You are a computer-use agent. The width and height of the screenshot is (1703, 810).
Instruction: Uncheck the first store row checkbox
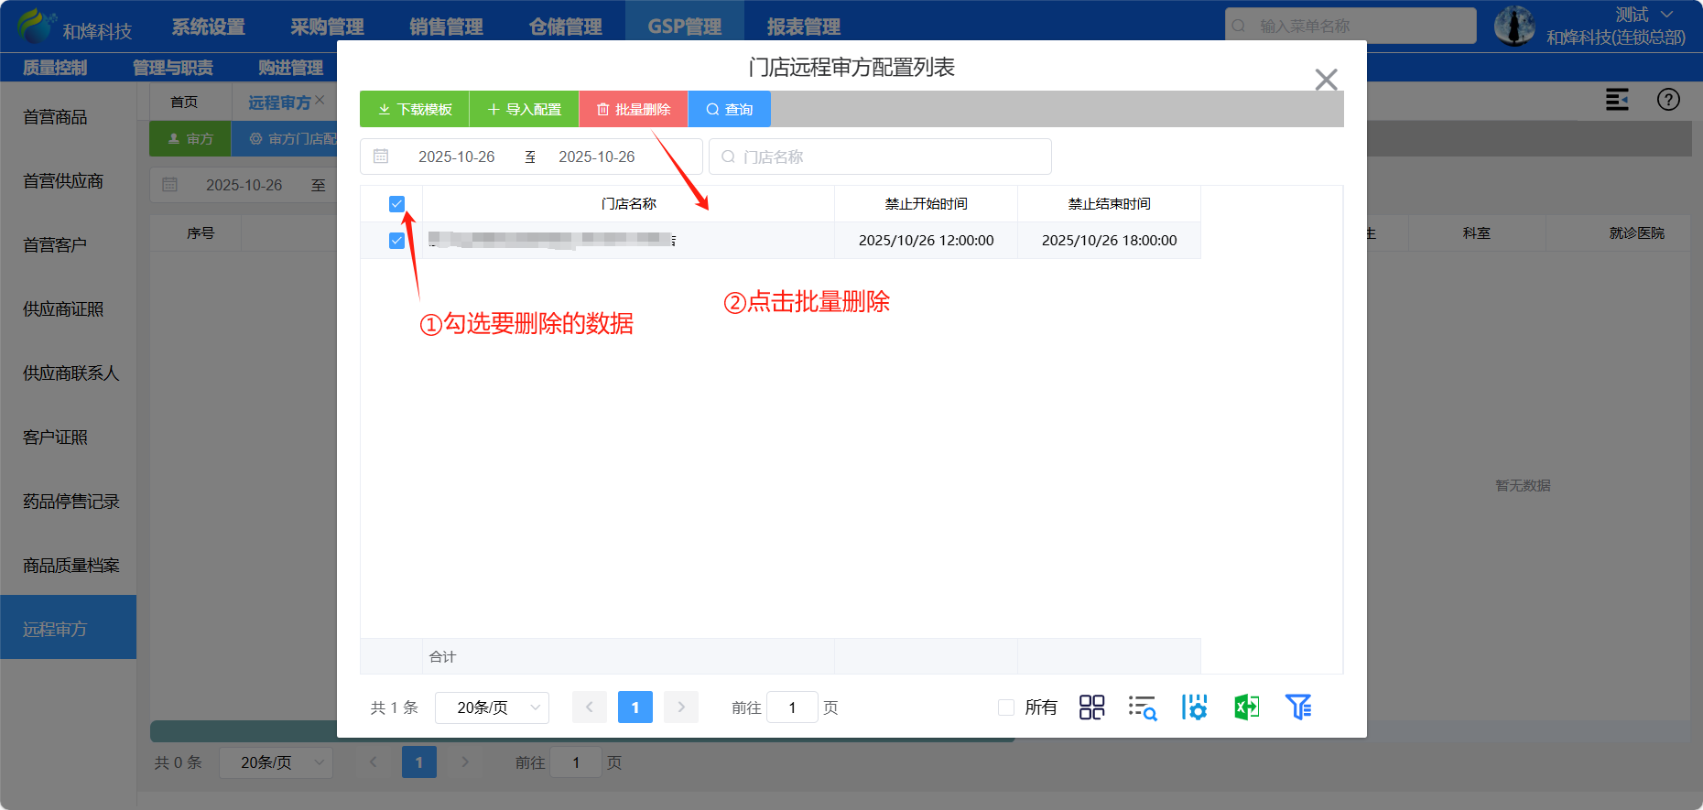point(396,241)
